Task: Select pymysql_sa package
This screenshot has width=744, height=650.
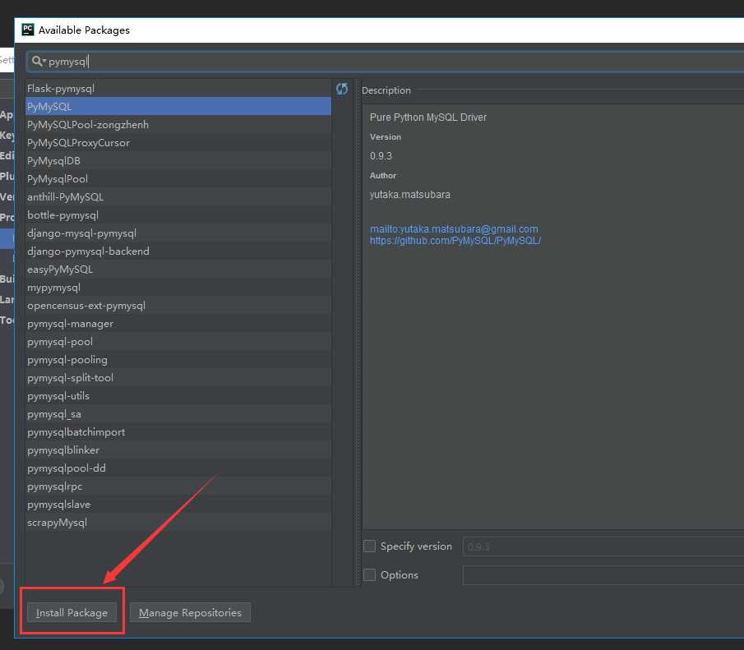Action: [x=178, y=413]
